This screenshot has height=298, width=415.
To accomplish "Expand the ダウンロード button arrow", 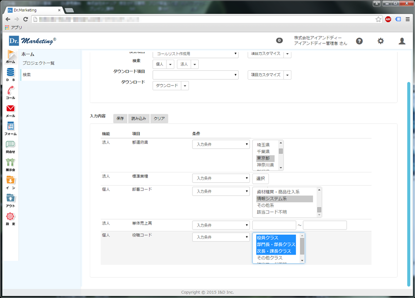I will (185, 85).
